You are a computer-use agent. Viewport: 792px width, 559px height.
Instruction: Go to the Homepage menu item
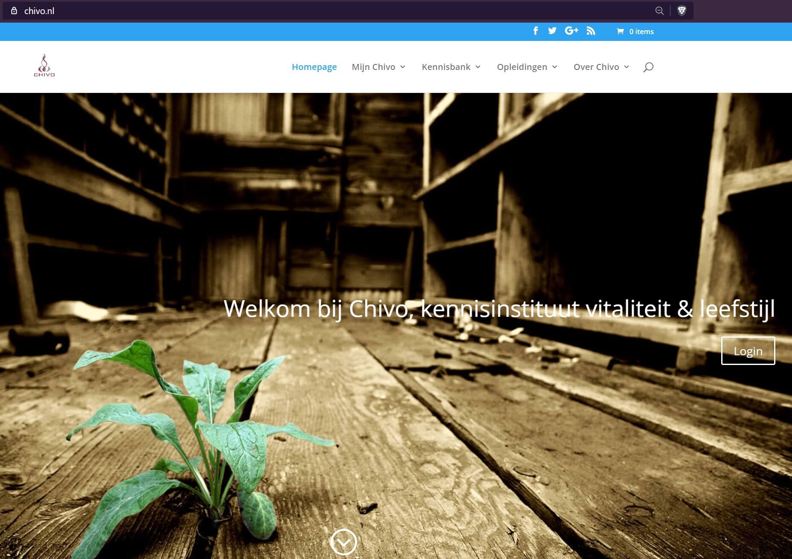(314, 67)
